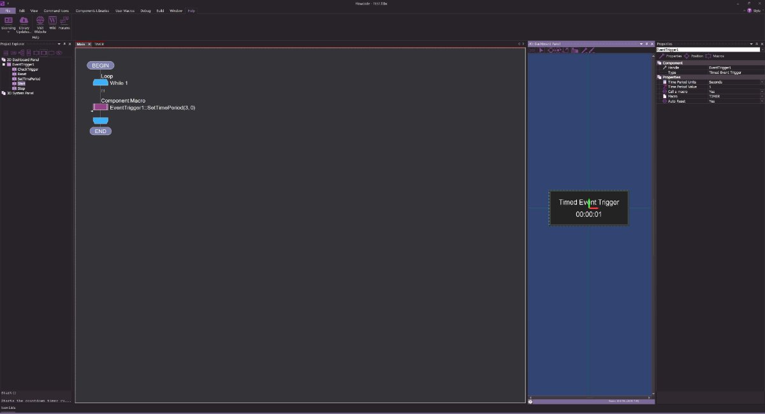Open the Component Libraries tab

(x=92, y=11)
